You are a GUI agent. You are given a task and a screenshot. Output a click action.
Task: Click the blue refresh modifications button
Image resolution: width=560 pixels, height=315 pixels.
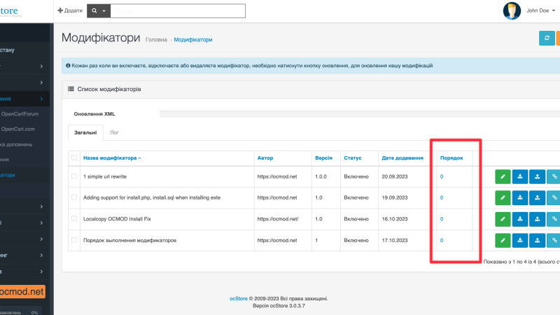547,38
